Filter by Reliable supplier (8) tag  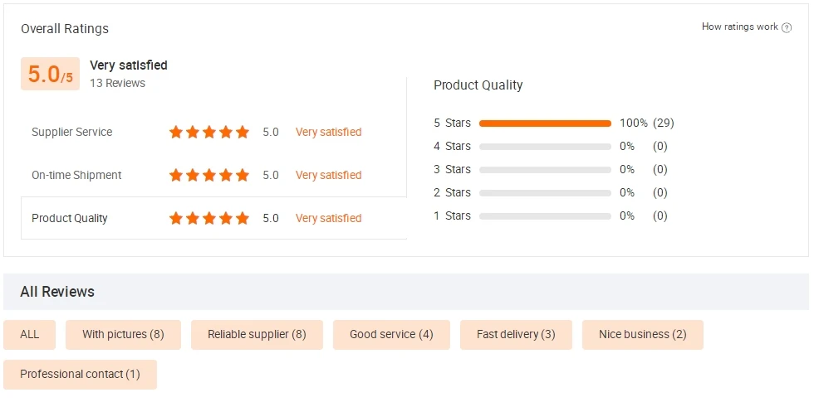[257, 335]
